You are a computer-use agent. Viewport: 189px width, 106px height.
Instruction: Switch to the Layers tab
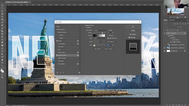(165, 20)
